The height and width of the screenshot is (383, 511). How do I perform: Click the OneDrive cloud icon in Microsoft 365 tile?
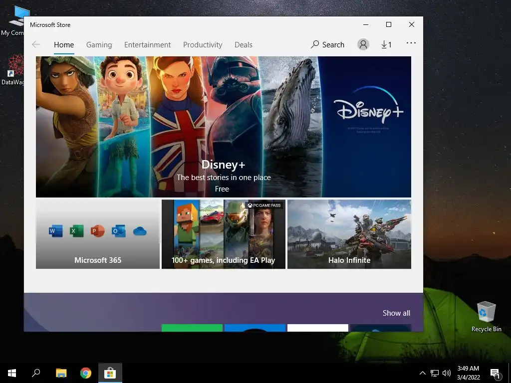(x=140, y=231)
